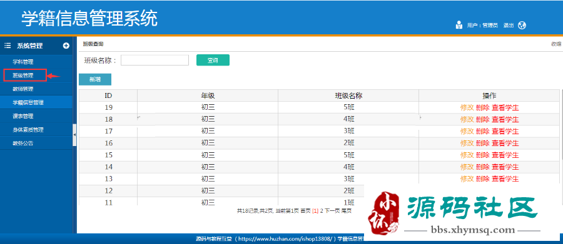Collapse sidebar with the arrow handle
This screenshot has width=563, height=244.
[74, 135]
